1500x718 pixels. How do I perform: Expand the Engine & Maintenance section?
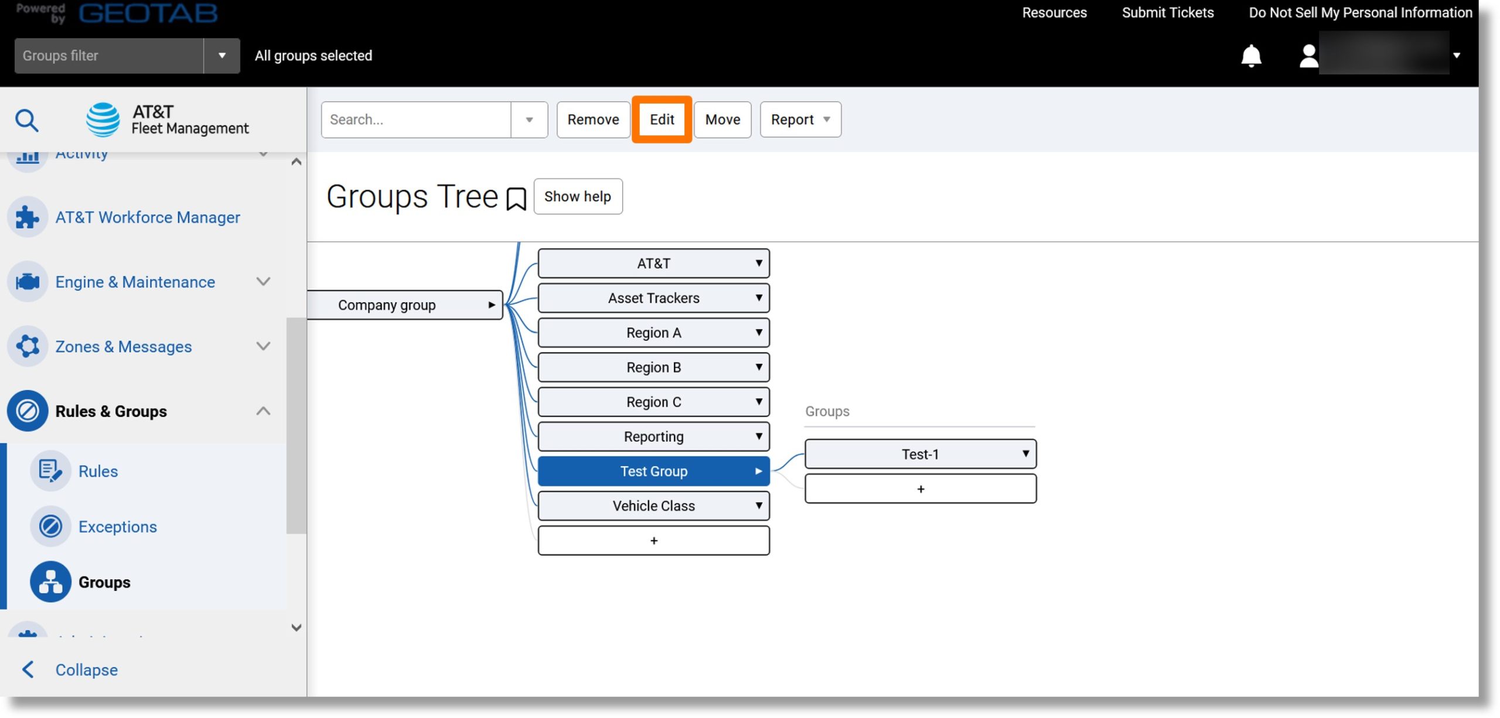click(x=264, y=282)
